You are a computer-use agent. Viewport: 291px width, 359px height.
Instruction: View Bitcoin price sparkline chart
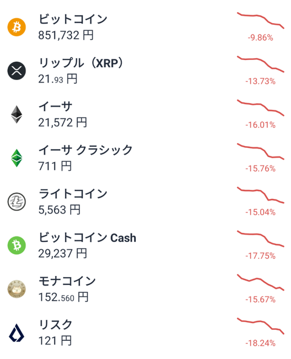pos(261,21)
